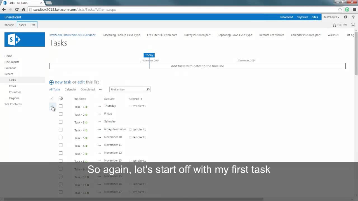Check the box for Task - 1

[x=61, y=106]
